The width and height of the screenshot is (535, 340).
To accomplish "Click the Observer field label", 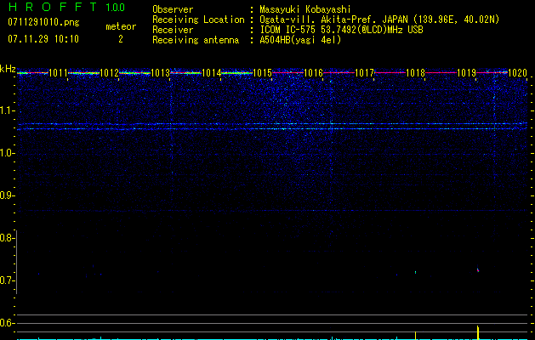I will [x=173, y=9].
